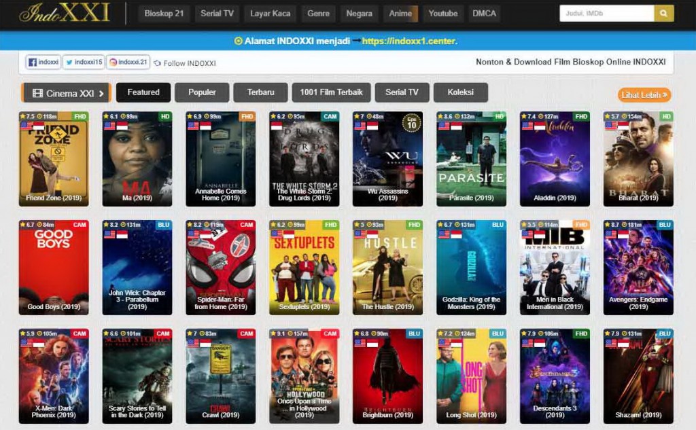Screen dimensions: 696x430
Task: Click the Judul, IMDb search field
Action: (x=607, y=14)
